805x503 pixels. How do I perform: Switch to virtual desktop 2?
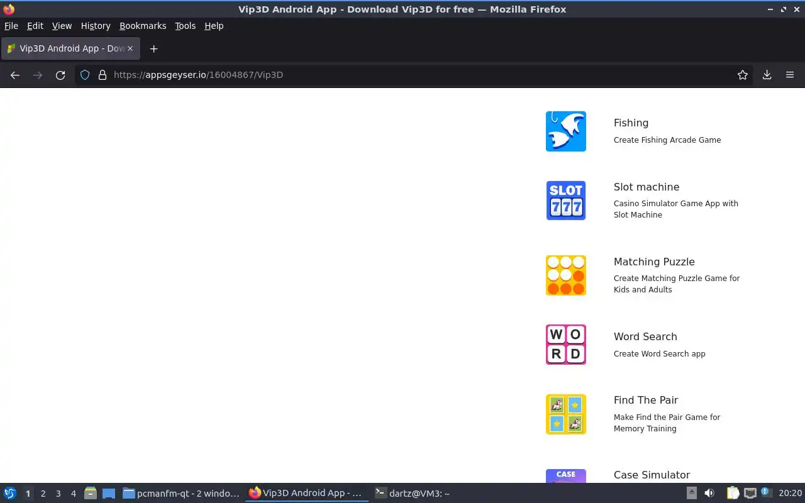point(43,494)
